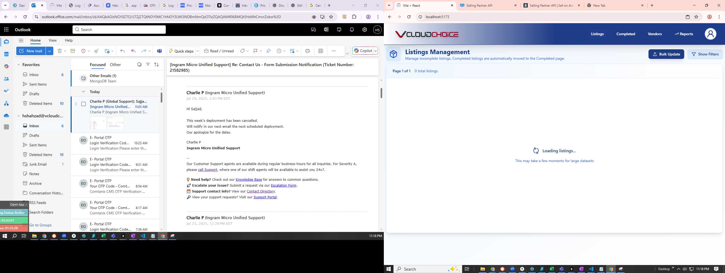
Task: Open Reports in vCloudChoice navigation
Action: (x=684, y=34)
